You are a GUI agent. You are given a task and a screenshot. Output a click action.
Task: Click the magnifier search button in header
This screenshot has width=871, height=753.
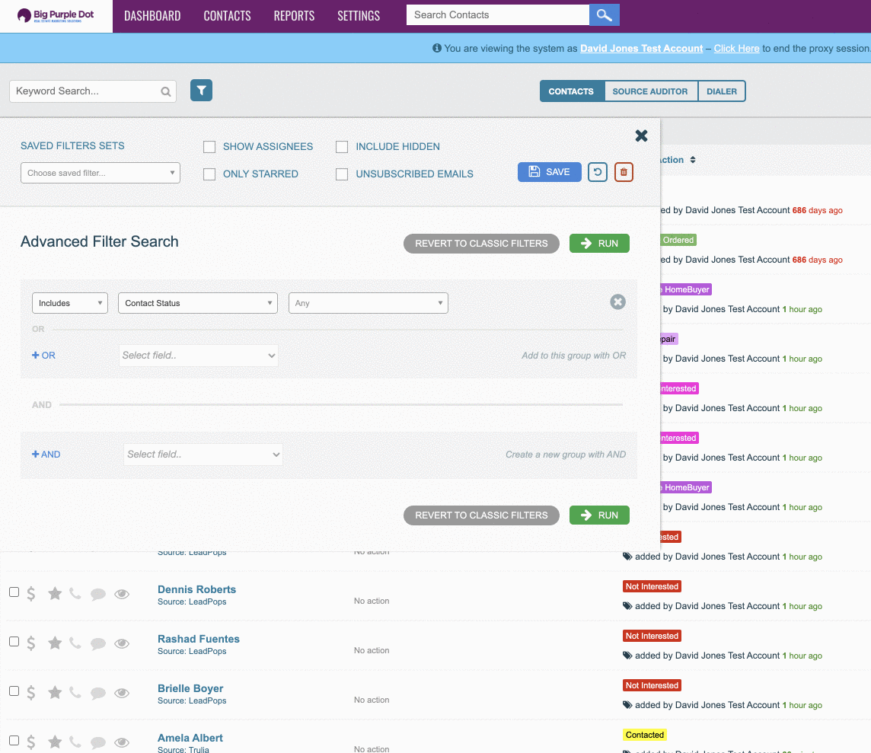pos(604,15)
